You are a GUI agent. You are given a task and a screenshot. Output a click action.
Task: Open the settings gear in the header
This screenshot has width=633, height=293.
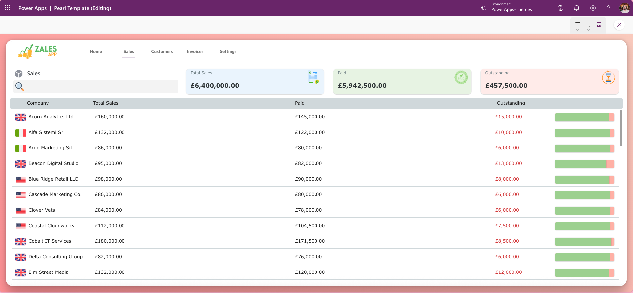(x=593, y=8)
